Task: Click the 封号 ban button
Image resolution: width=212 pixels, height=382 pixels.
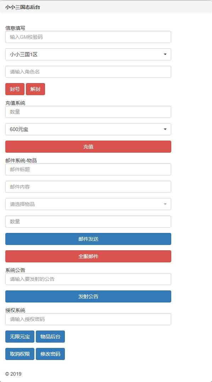Action: click(x=15, y=89)
